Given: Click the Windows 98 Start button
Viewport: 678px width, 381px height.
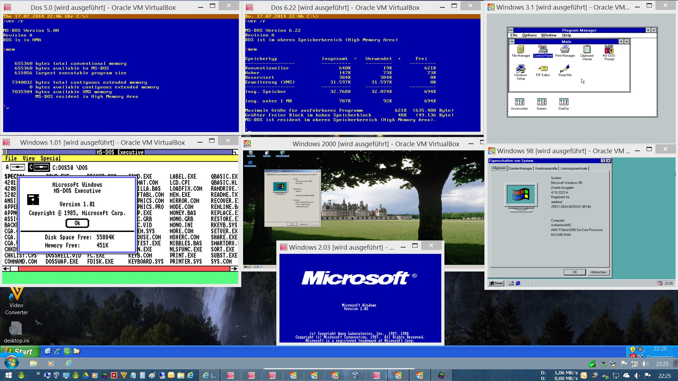Looking at the screenshot, I should click(496, 283).
